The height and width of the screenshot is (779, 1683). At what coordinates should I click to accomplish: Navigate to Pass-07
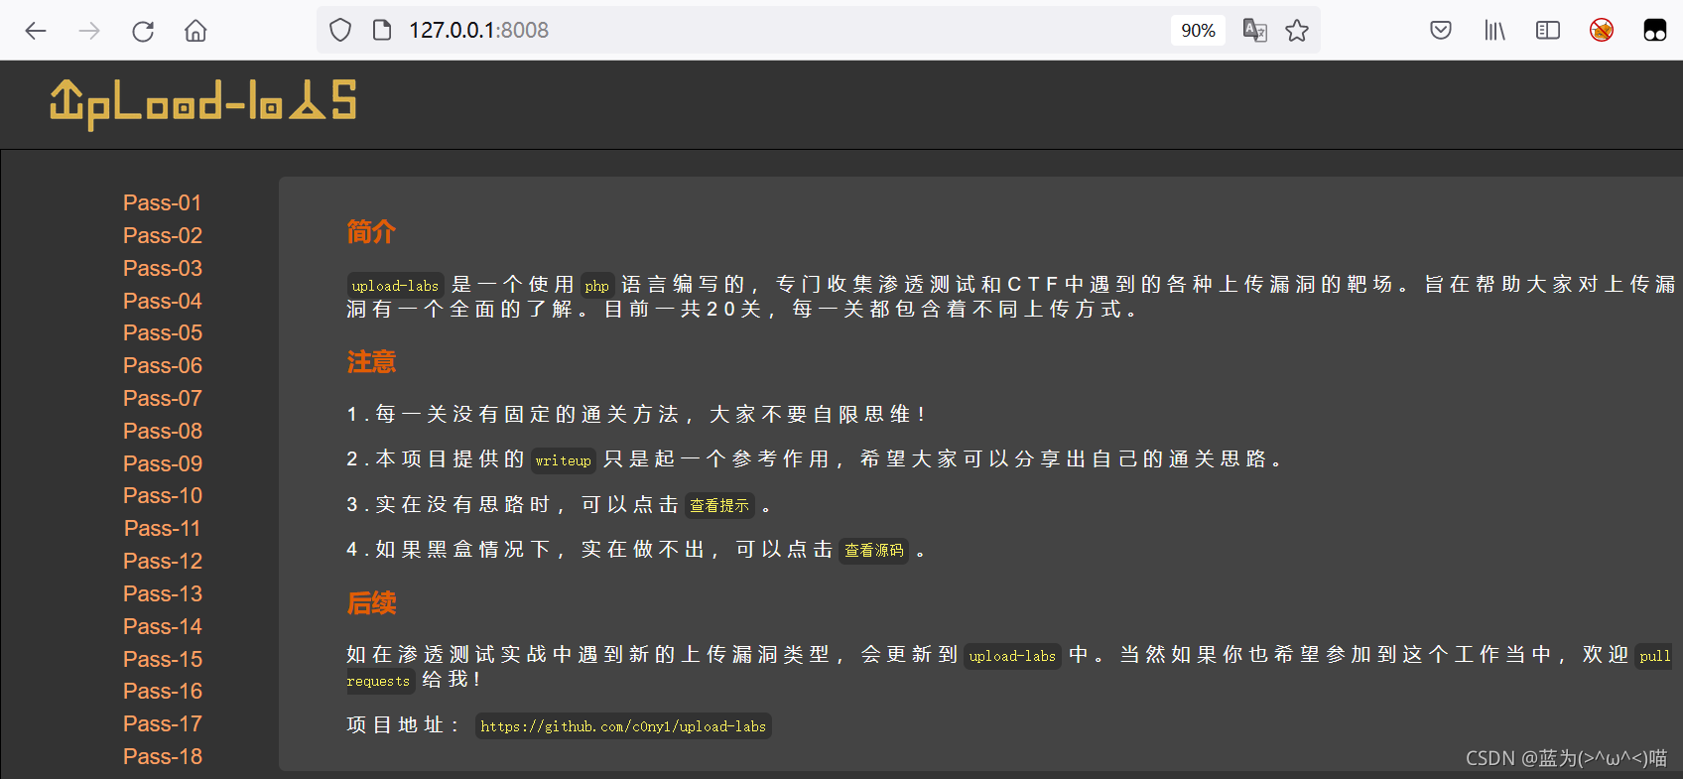click(163, 399)
